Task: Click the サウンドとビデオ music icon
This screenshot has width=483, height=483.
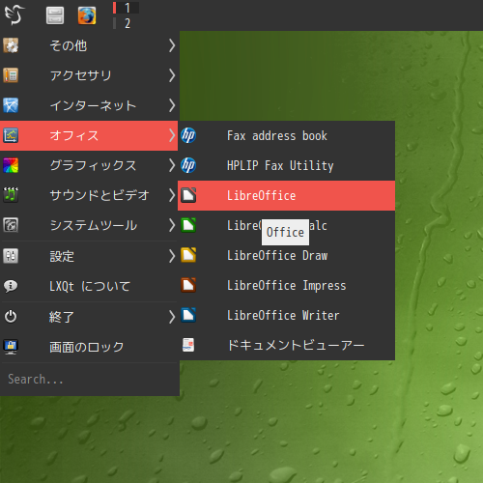Action: coord(11,195)
